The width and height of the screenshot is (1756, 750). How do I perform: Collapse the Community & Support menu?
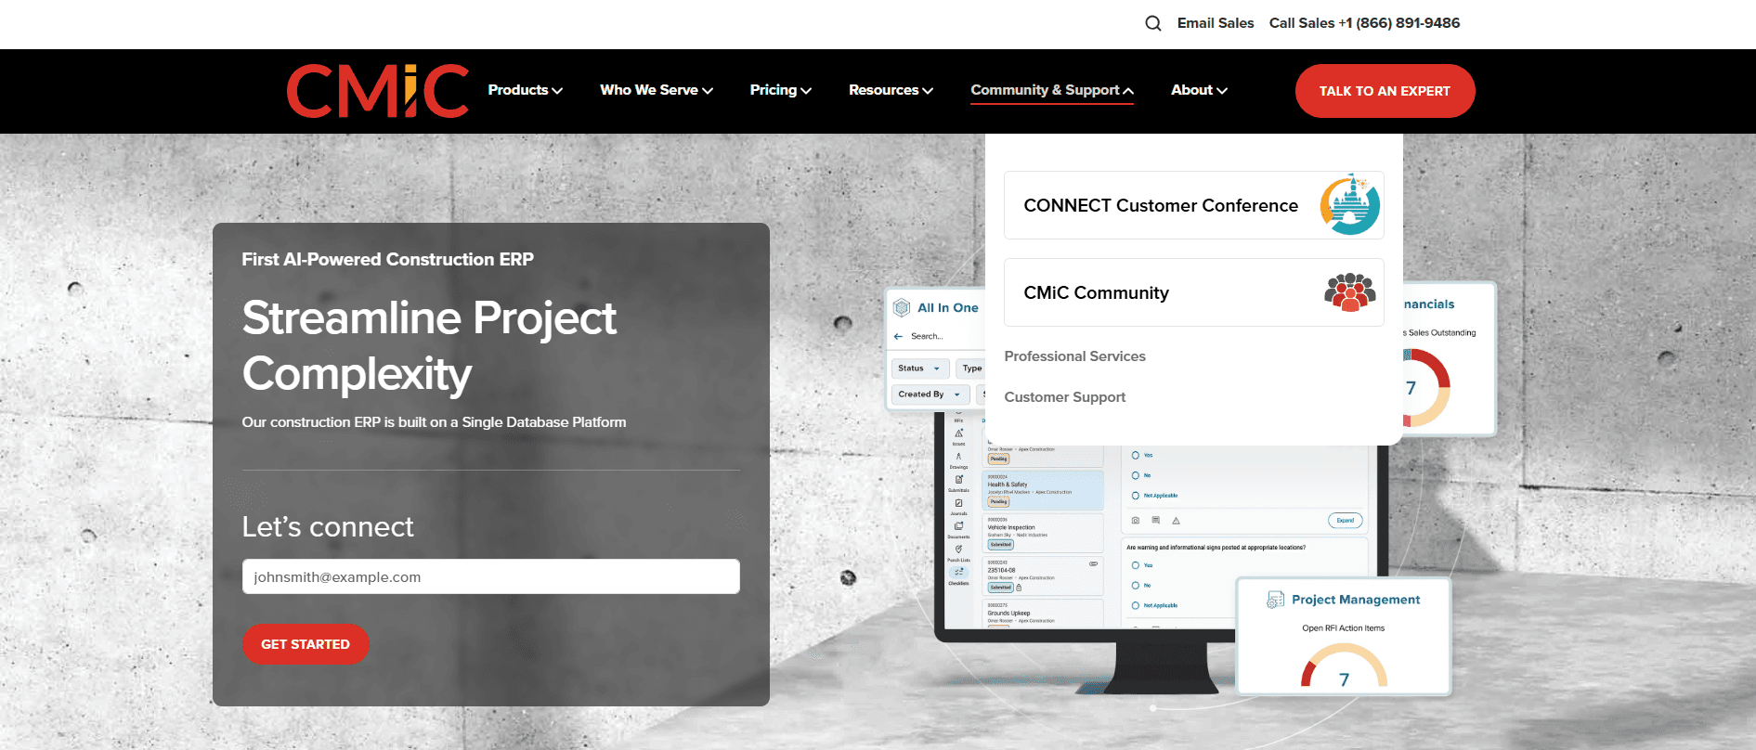coord(1052,90)
